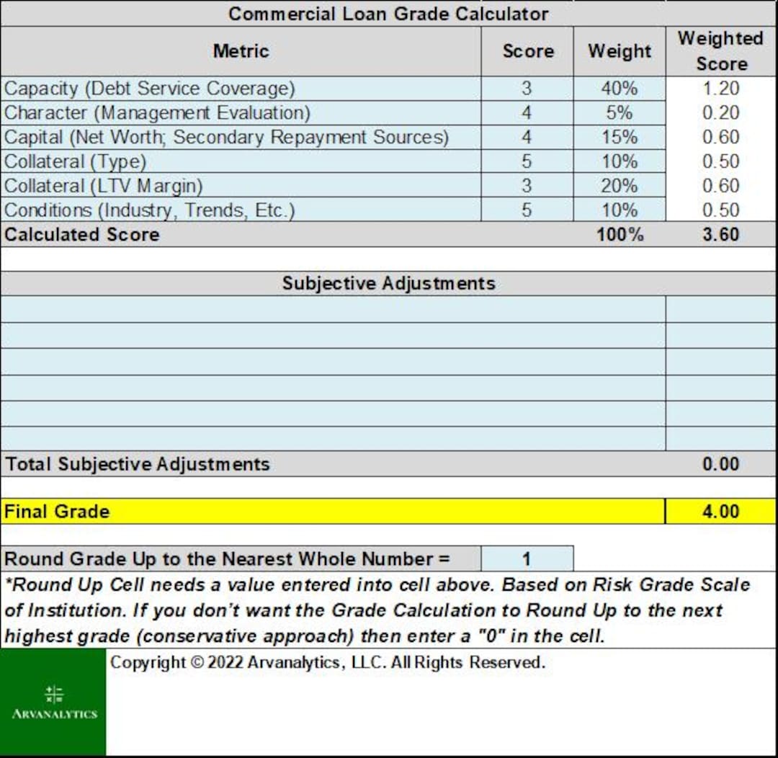Select the Round Grade Up input cell
The width and height of the screenshot is (778, 758).
(527, 559)
